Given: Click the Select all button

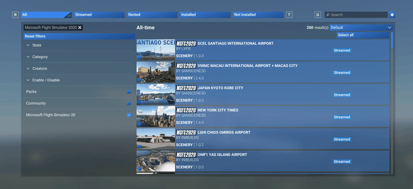Looking at the screenshot, I should [x=363, y=35].
